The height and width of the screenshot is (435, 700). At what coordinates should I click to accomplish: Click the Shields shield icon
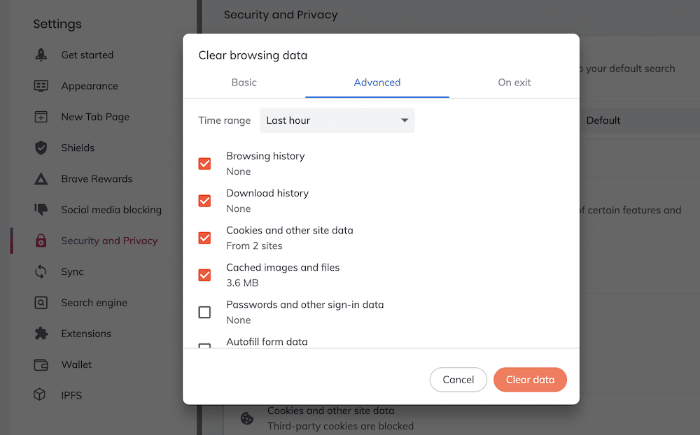pyautogui.click(x=41, y=148)
